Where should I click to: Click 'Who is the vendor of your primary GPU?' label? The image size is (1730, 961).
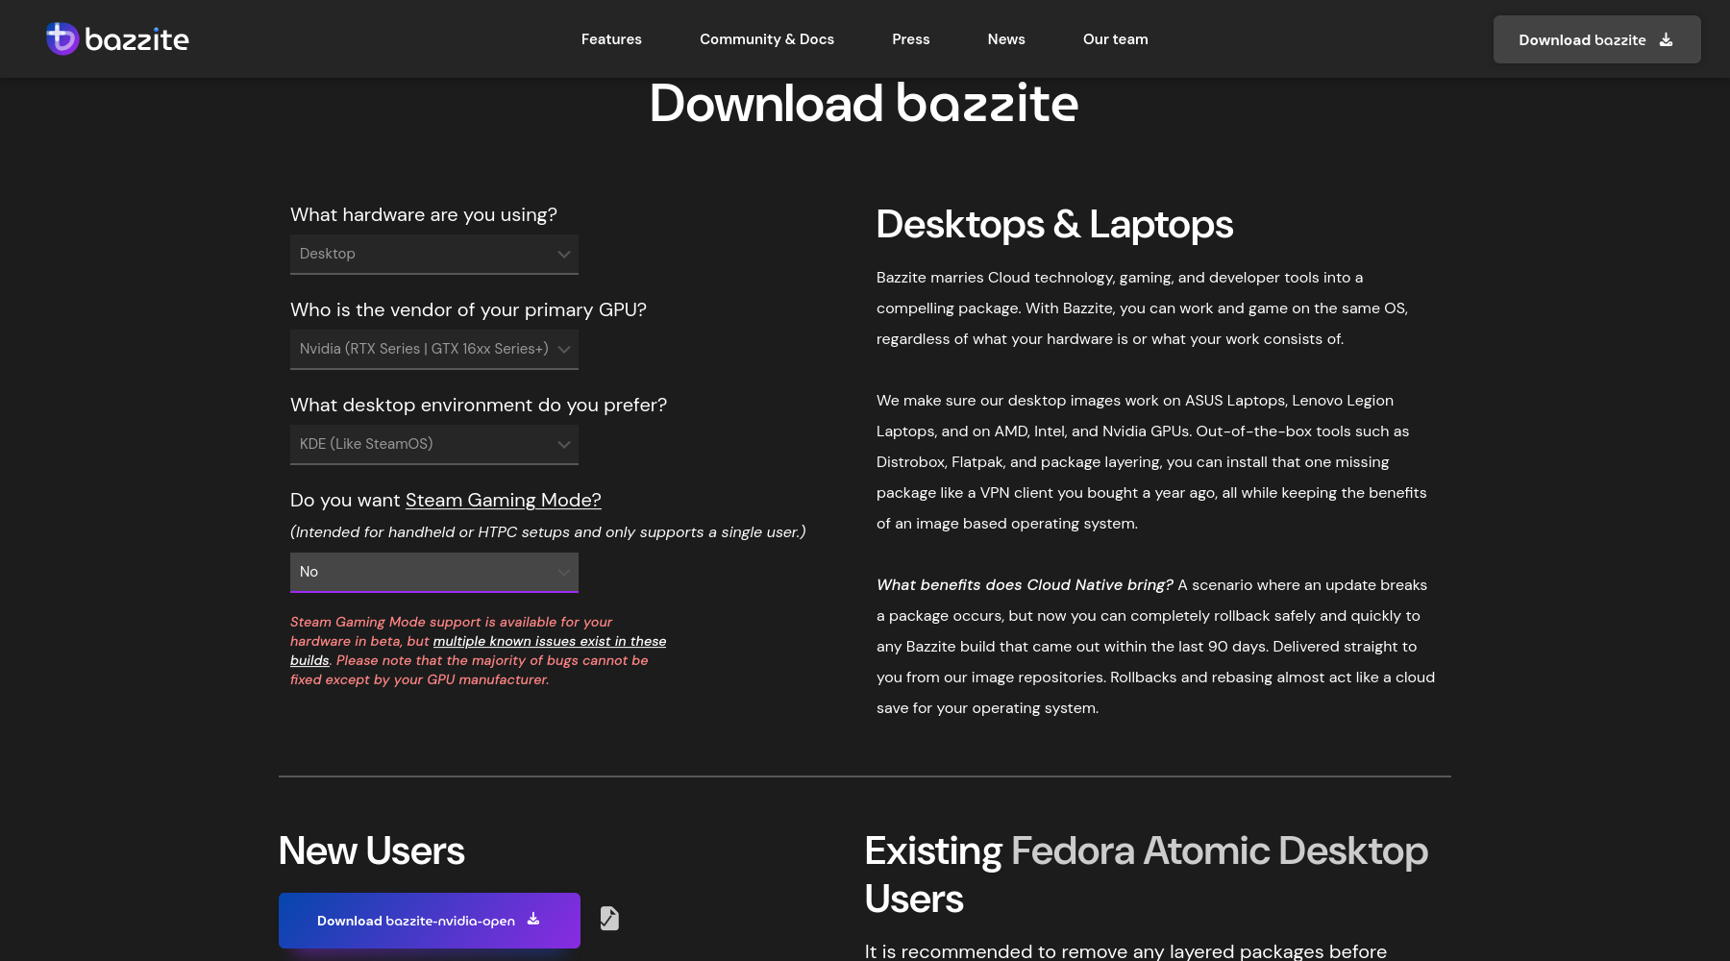click(468, 309)
